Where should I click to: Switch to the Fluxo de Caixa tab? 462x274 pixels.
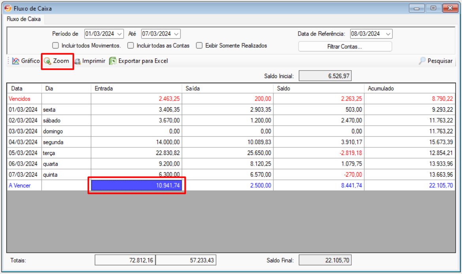pos(24,19)
